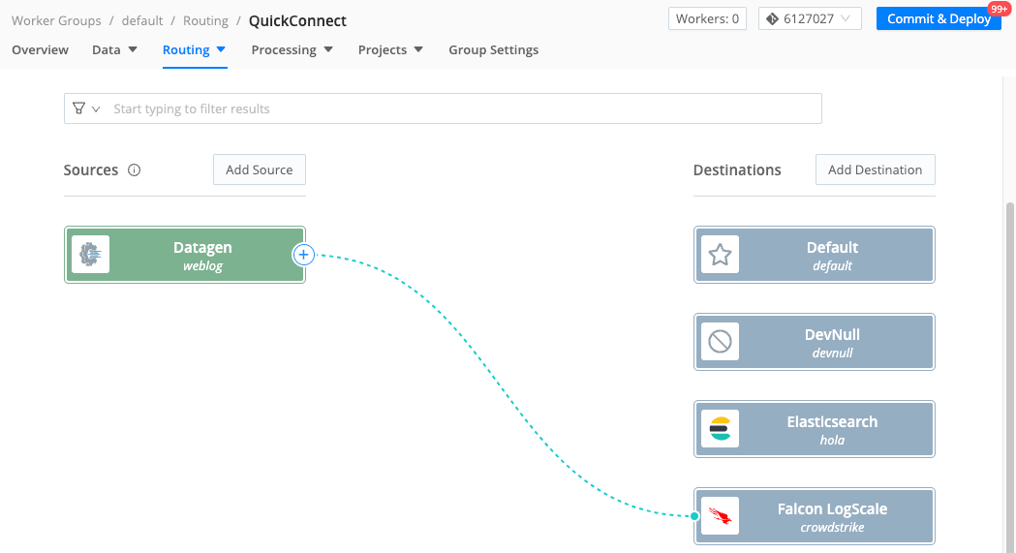The image size is (1016, 553).
Task: Go to Group Settings tab
Action: pos(494,49)
